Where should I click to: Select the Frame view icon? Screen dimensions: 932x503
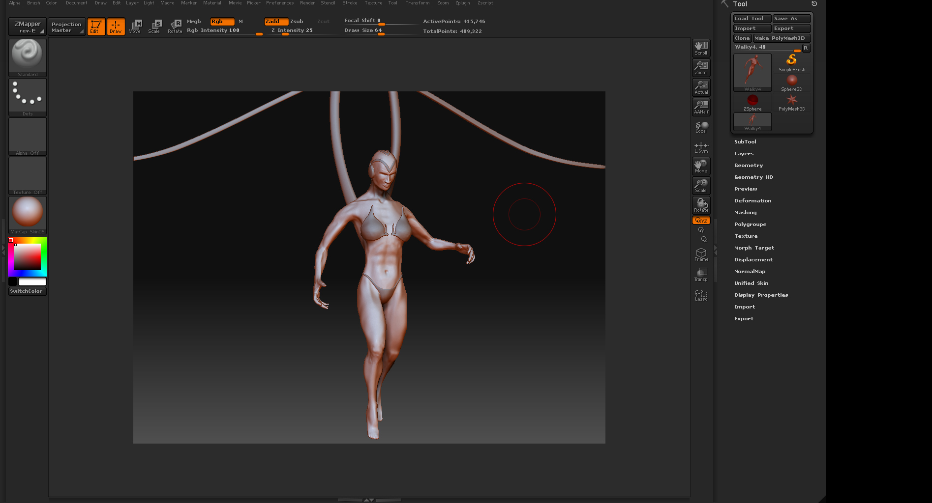[x=701, y=254]
